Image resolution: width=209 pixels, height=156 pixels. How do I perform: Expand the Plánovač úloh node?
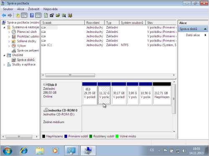[x=9, y=32]
